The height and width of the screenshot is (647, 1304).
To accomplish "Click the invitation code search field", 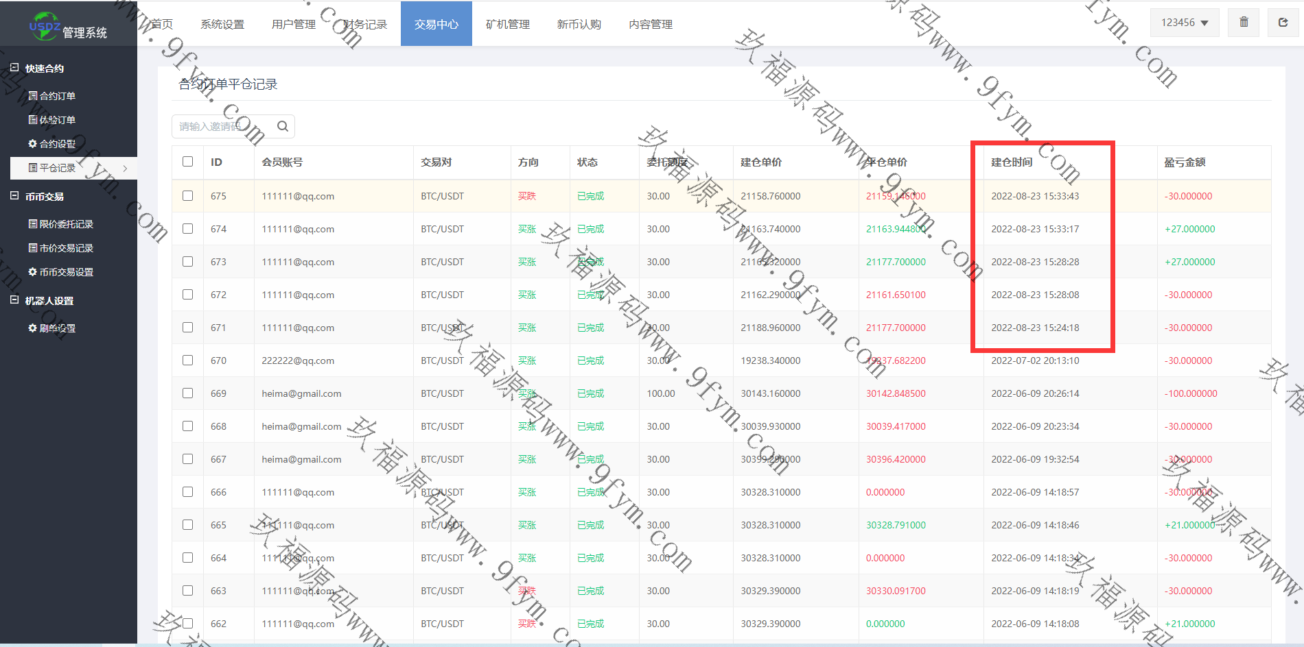I will (x=223, y=127).
